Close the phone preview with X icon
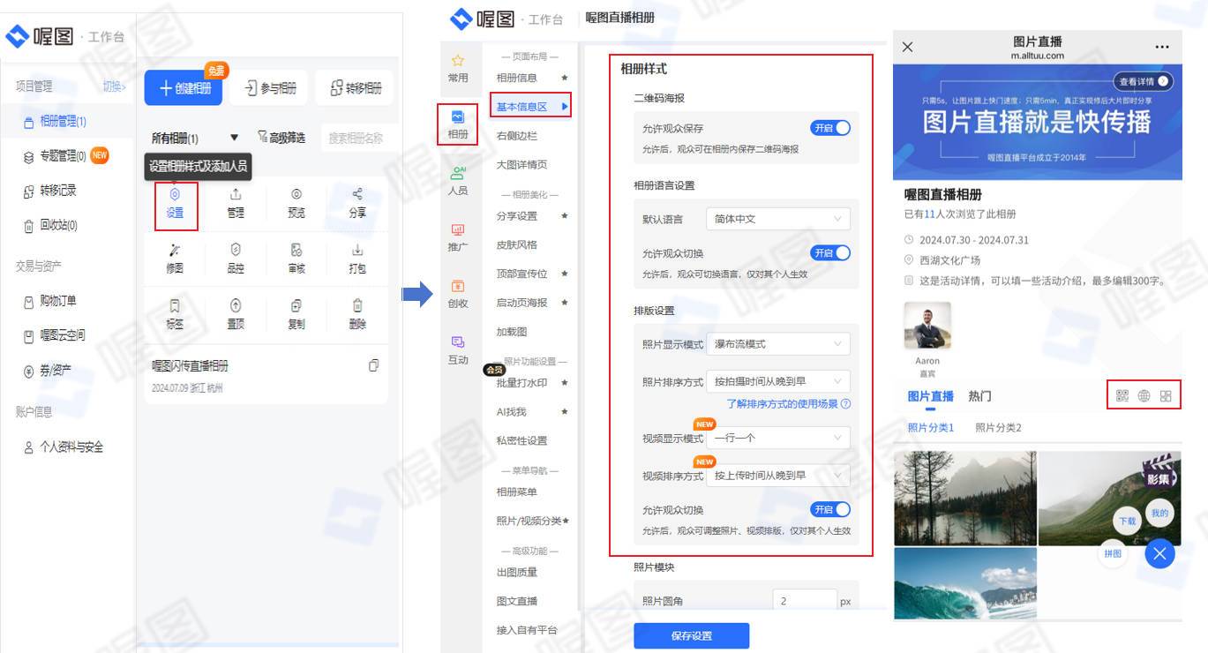The image size is (1208, 653). tap(908, 47)
